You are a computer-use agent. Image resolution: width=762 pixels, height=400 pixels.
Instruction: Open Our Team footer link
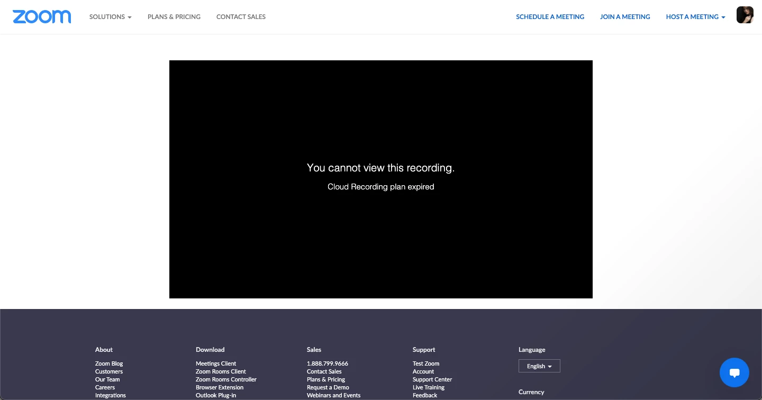tap(107, 379)
